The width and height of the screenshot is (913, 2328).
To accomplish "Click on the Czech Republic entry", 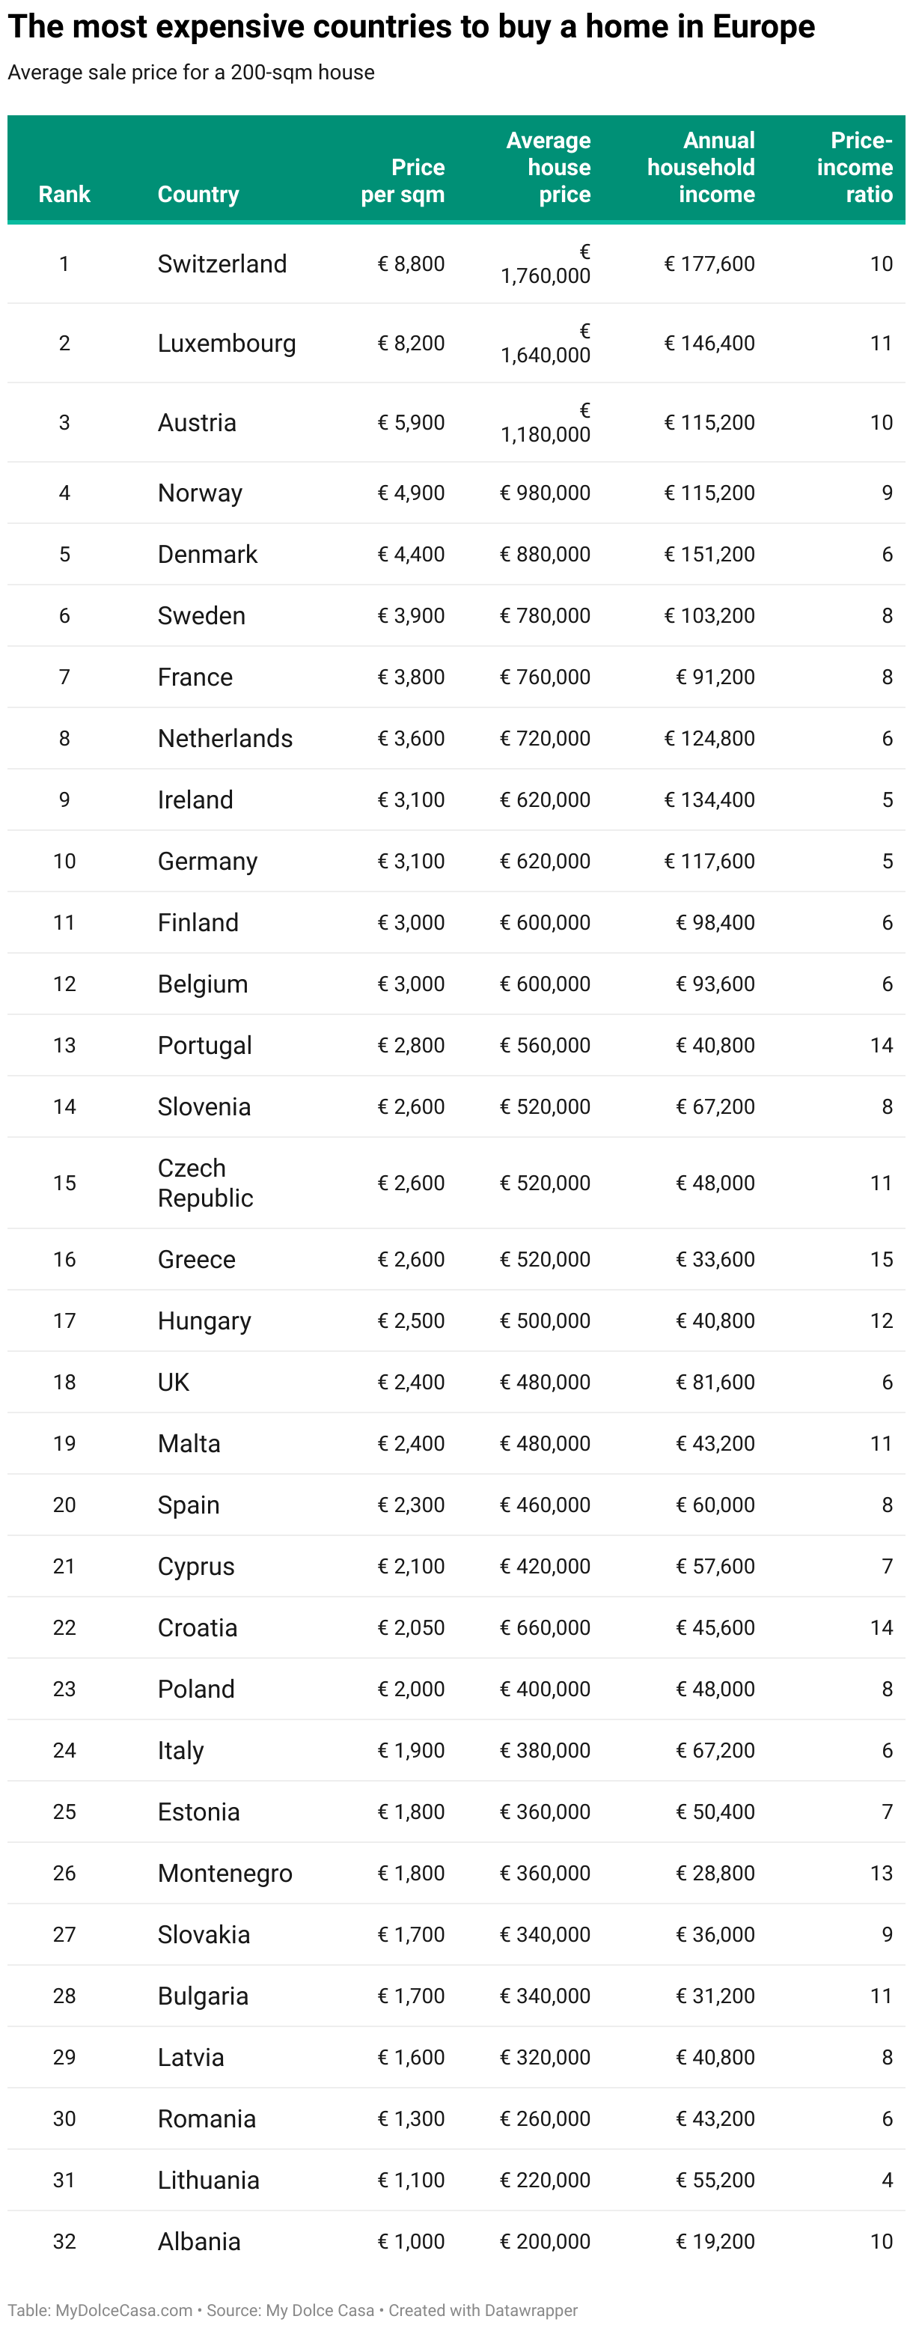I will pyautogui.click(x=205, y=1182).
